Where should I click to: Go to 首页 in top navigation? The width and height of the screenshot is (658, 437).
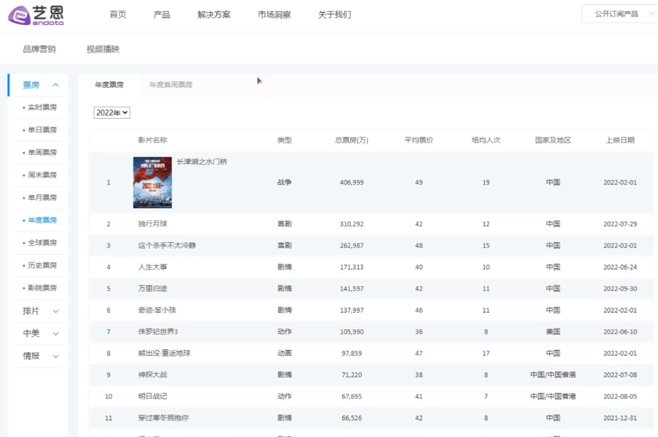tap(118, 15)
